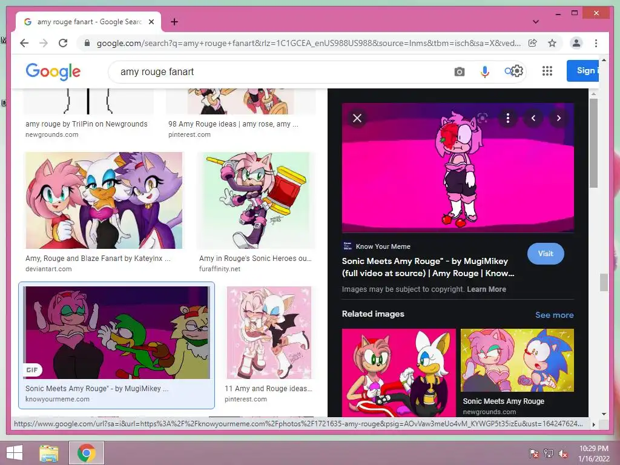Click the preview panel scrollbar thumb
This screenshot has height=465, width=620.
[593, 143]
